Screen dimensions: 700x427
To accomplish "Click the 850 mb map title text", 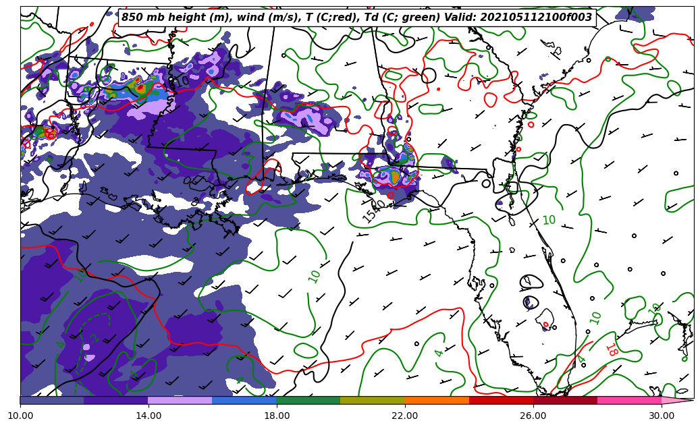I will click(356, 18).
